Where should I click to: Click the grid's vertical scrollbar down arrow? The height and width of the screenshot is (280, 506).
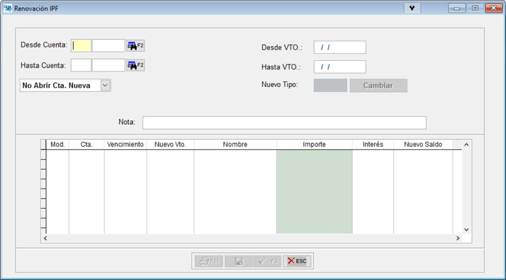pyautogui.click(x=466, y=230)
